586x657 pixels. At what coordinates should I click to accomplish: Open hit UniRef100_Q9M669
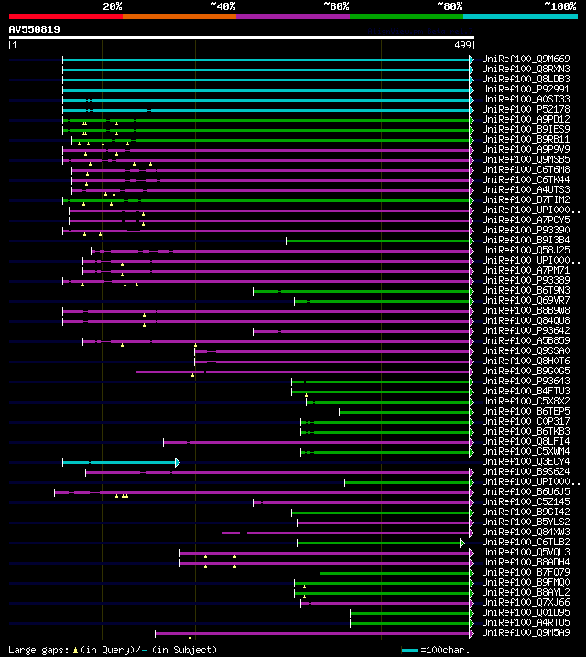click(x=526, y=59)
